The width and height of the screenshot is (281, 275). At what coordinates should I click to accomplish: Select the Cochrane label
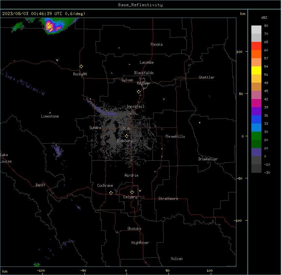tap(105, 186)
